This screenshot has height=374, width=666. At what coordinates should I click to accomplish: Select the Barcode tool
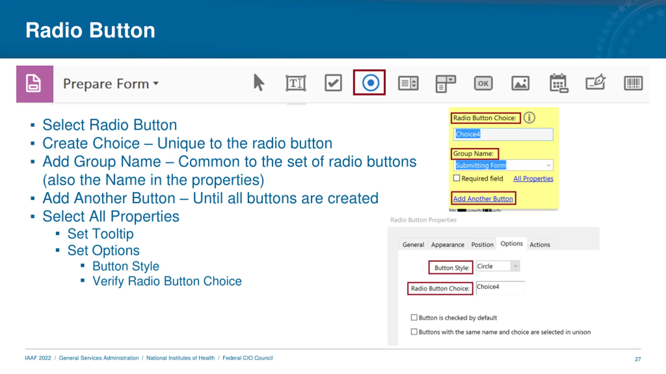(633, 83)
